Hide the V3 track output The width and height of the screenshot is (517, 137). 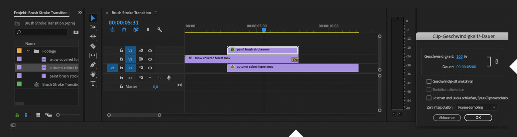150,50
